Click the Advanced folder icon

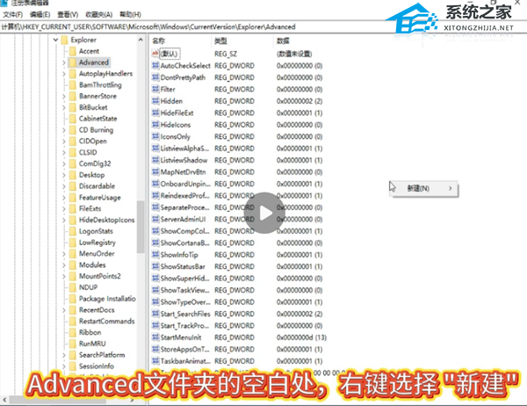click(x=73, y=62)
